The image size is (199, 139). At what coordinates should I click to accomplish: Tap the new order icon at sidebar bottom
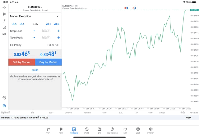(4, 106)
